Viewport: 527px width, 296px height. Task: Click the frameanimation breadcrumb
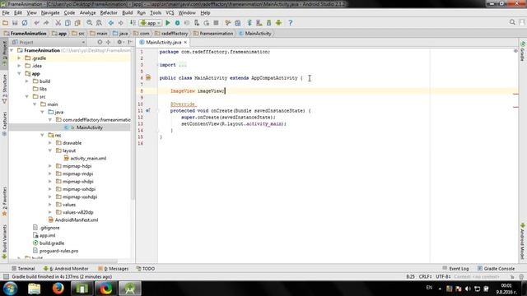pos(213,34)
